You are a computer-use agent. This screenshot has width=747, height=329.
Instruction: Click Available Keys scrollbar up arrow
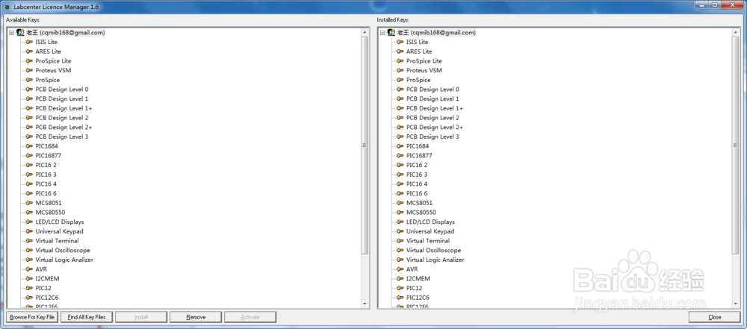pyautogui.click(x=365, y=32)
